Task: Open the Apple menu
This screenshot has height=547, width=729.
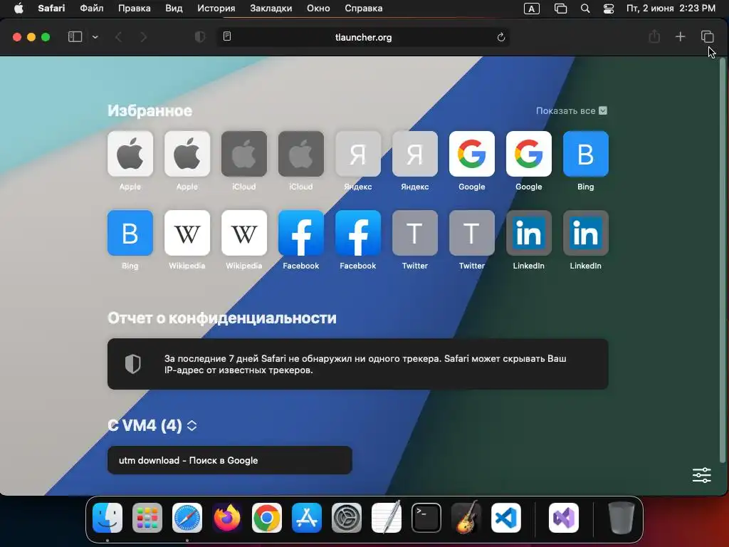Action: pos(19,9)
